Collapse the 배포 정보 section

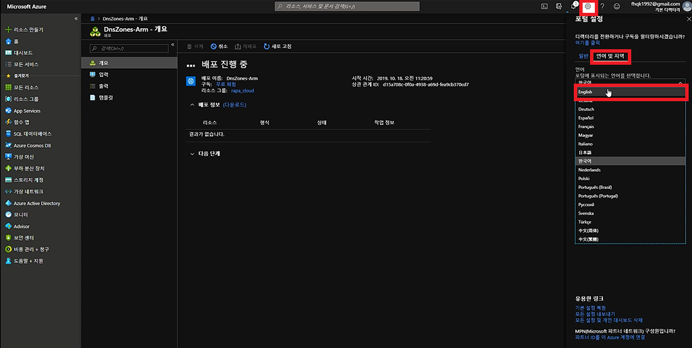(x=192, y=105)
